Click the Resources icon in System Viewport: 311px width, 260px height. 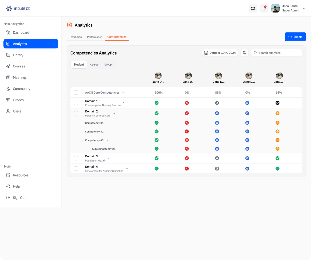coord(8,175)
